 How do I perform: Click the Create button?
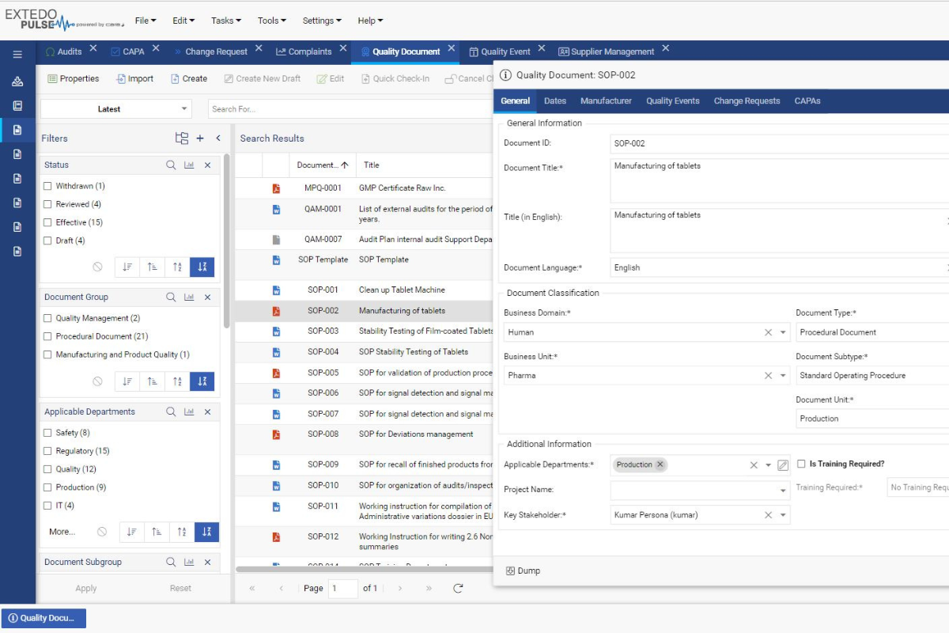point(189,78)
